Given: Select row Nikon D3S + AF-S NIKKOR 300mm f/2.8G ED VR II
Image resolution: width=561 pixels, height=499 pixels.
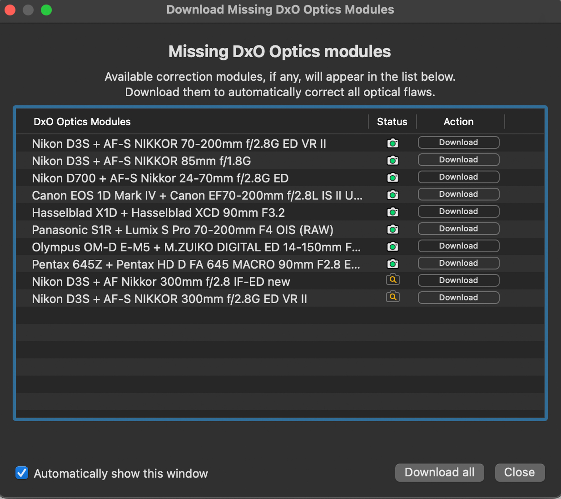Looking at the screenshot, I should [280, 298].
